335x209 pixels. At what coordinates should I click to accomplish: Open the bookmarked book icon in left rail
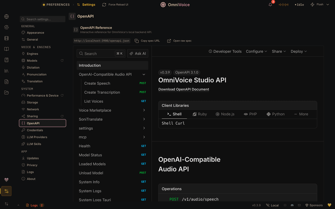(x=7, y=60)
